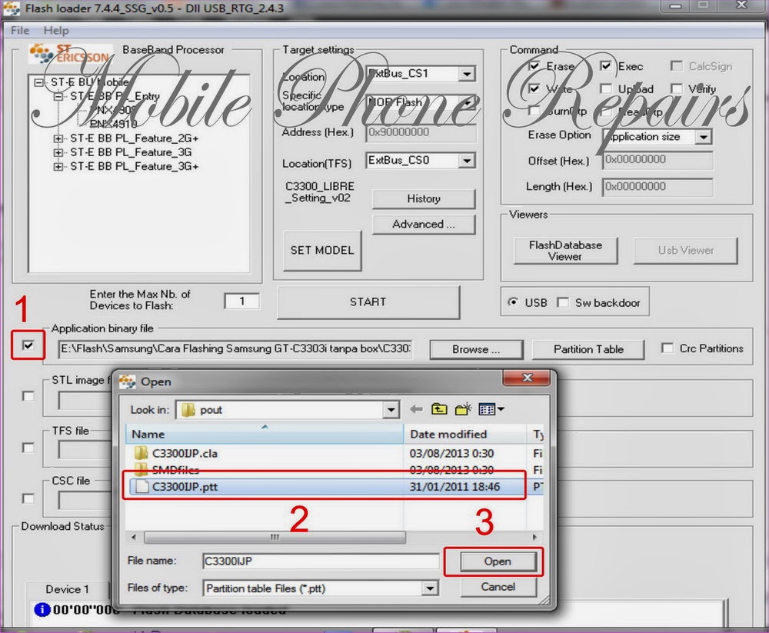Image resolution: width=769 pixels, height=633 pixels.
Task: Go back using the Open dialog's back arrow
Action: 416,408
